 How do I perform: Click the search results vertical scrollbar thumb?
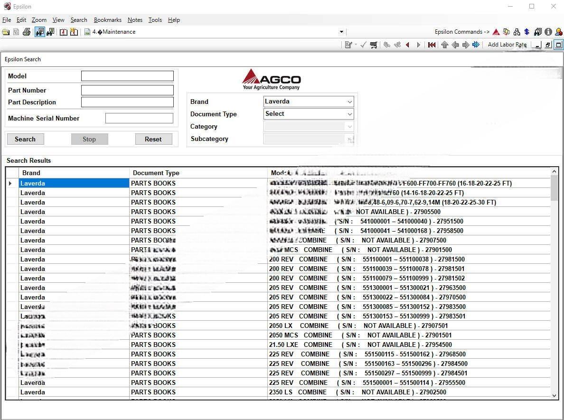[554, 187]
